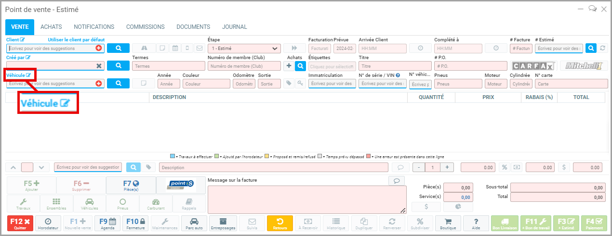Screen dimensions: 612x236
Task: Click Utiliser le client par défaut link
Action: click(x=76, y=39)
